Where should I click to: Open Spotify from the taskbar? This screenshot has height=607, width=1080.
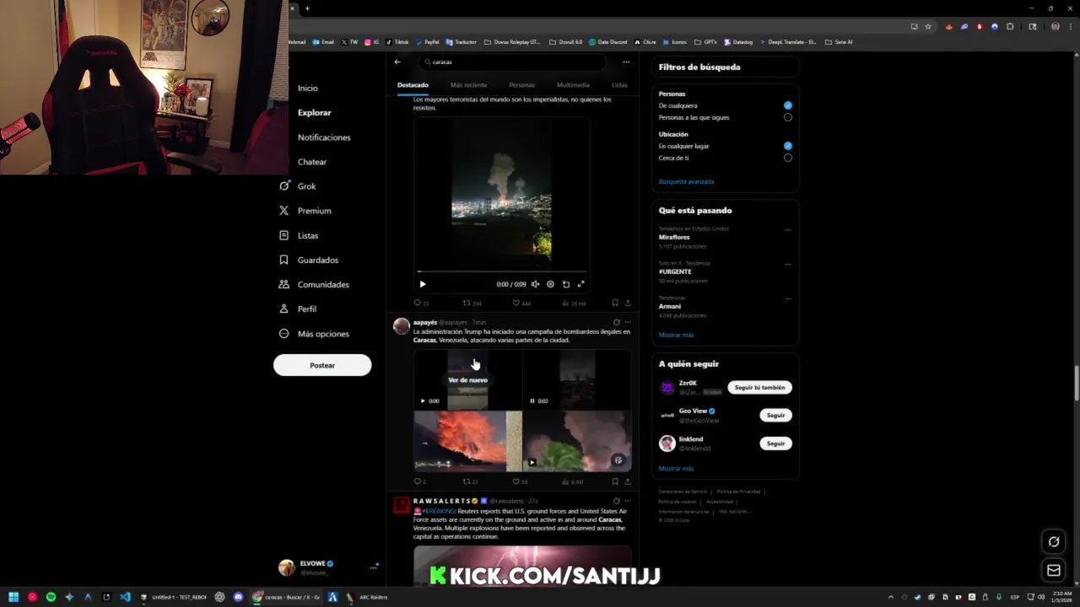tap(51, 597)
